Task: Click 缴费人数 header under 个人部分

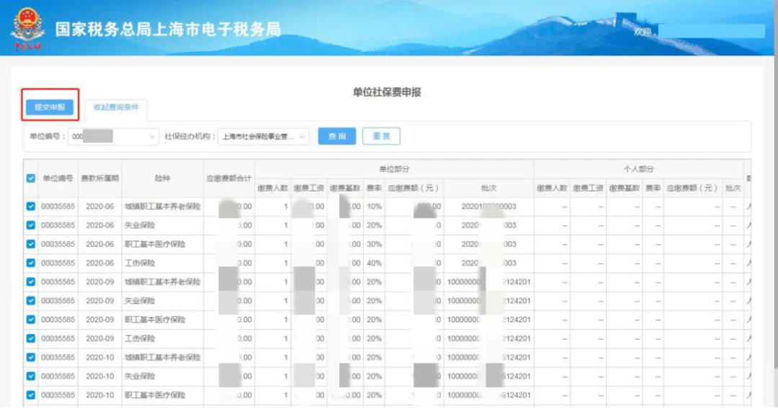Action: pyautogui.click(x=552, y=188)
